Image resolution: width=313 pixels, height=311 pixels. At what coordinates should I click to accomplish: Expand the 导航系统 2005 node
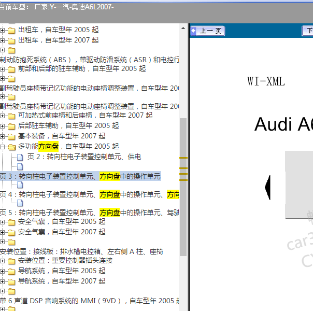click(x=2, y=271)
